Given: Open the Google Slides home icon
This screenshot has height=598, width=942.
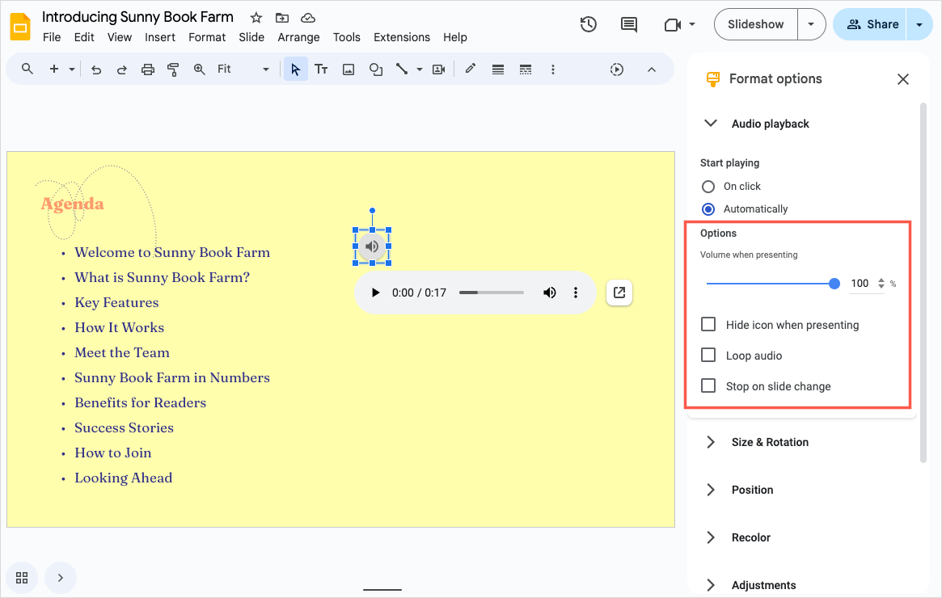Looking at the screenshot, I should [x=20, y=27].
